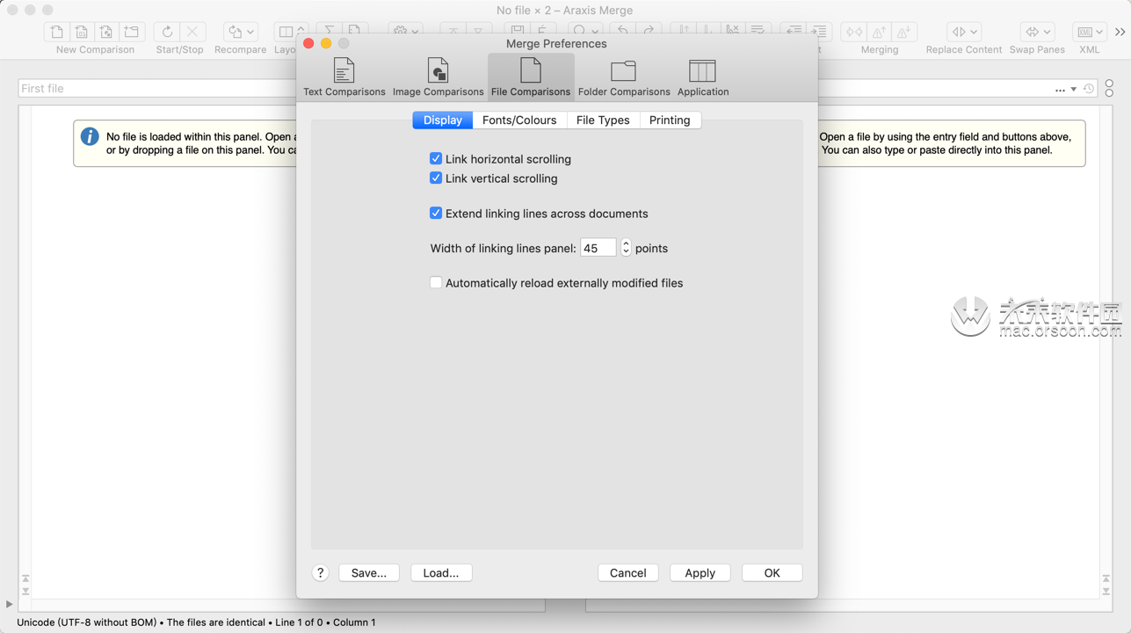
Task: Click the linking lines width stepper arrows
Action: (x=626, y=248)
